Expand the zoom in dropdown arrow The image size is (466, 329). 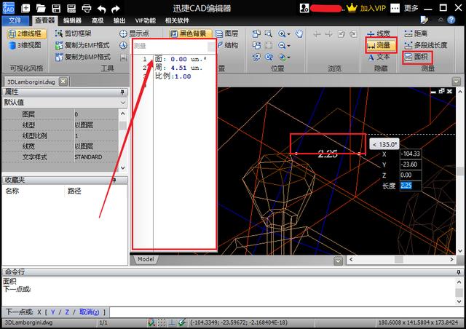[288, 34]
